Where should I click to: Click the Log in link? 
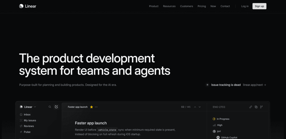pos(245,6)
